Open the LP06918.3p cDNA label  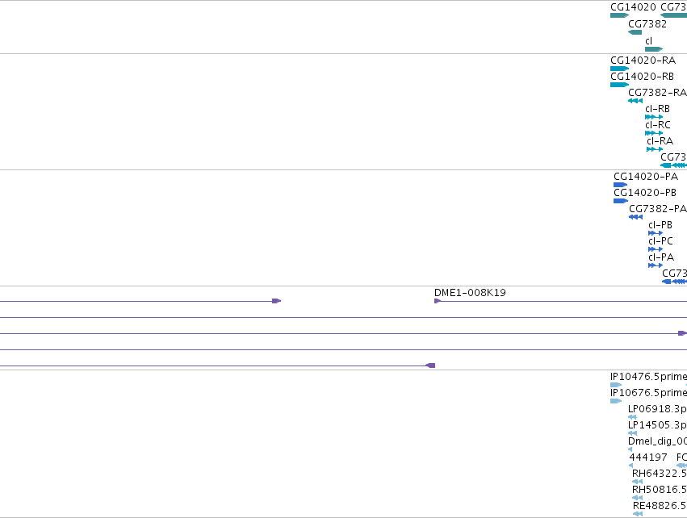pos(657,409)
